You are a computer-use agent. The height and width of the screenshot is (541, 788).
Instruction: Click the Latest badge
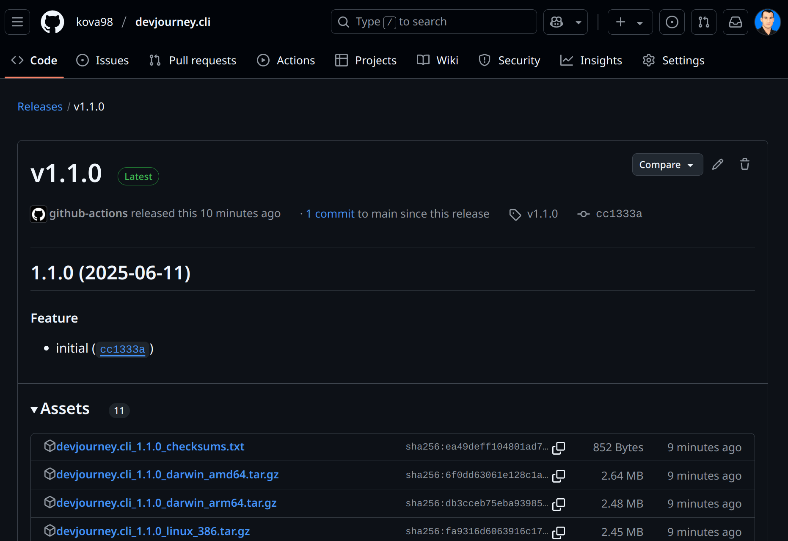[138, 177]
